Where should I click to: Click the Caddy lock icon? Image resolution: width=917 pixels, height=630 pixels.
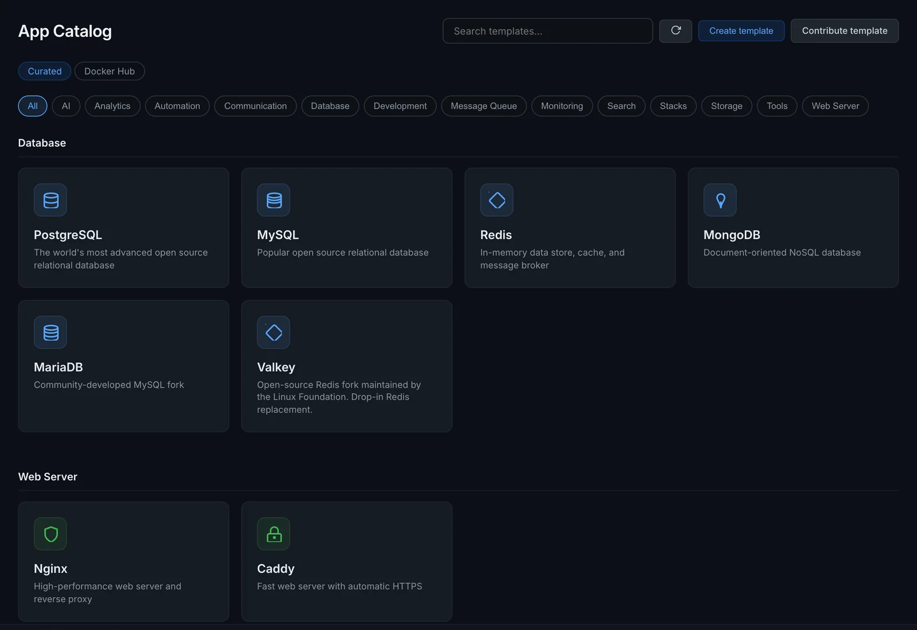(x=273, y=534)
